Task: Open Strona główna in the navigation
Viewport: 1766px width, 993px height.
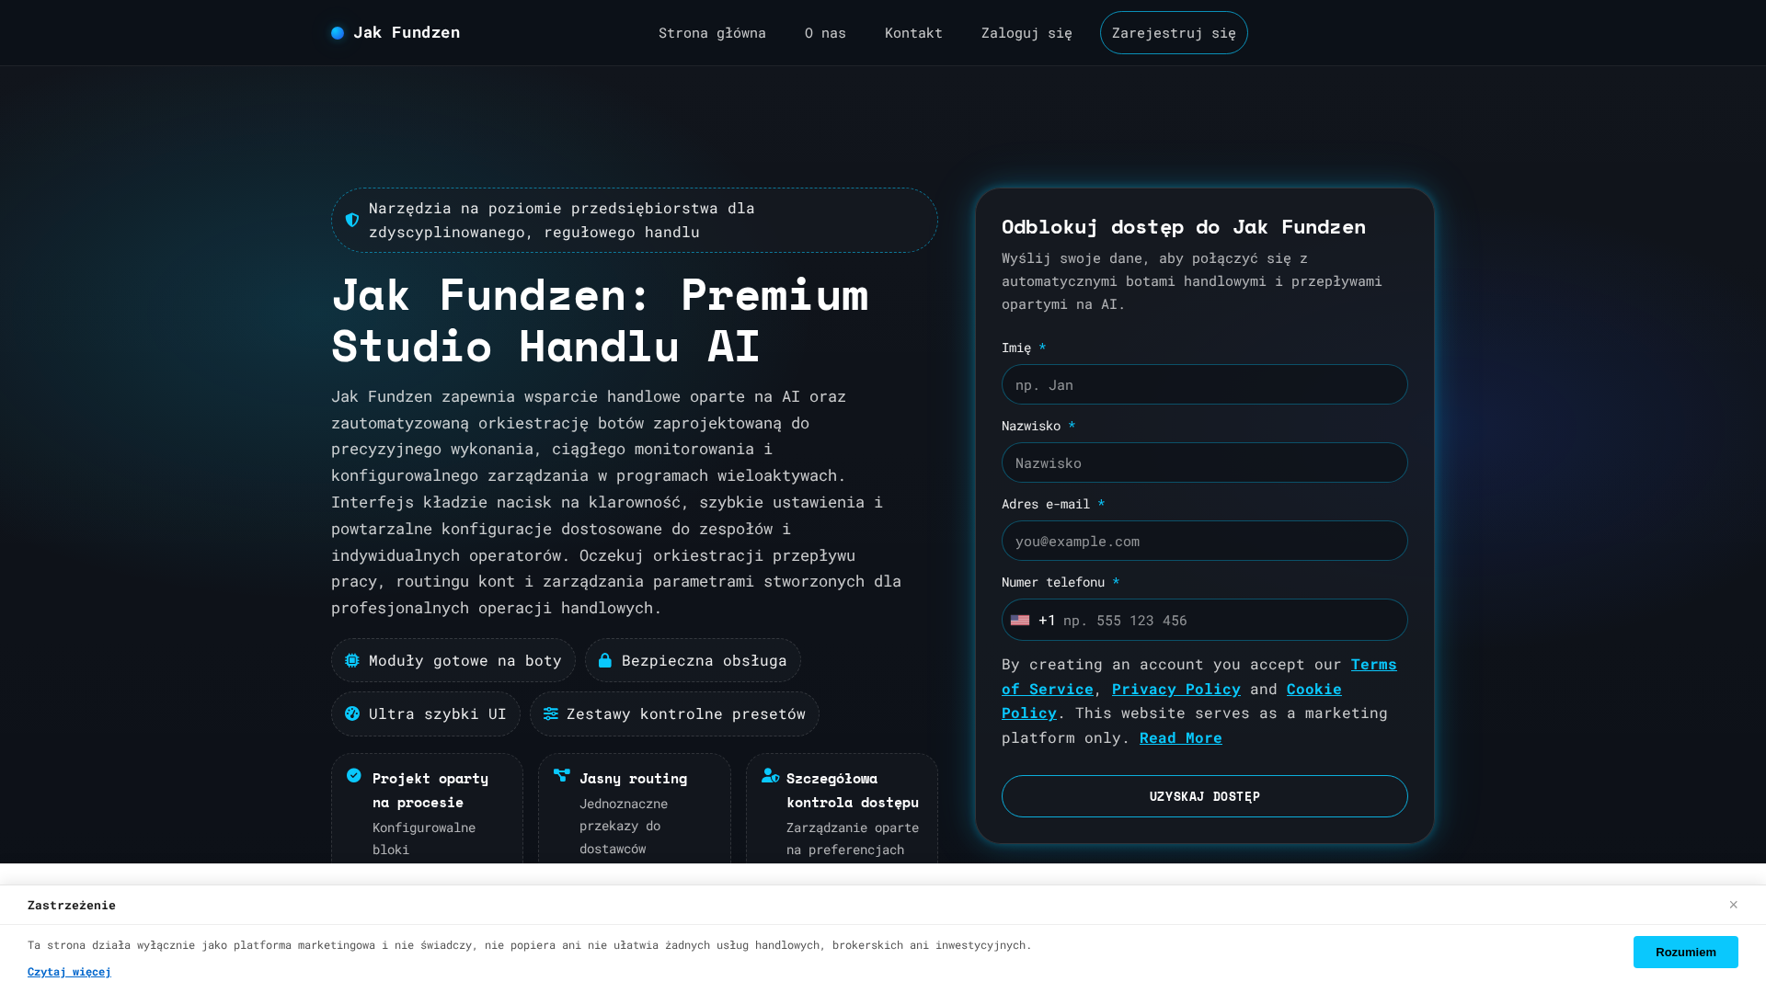Action: pos(712,33)
